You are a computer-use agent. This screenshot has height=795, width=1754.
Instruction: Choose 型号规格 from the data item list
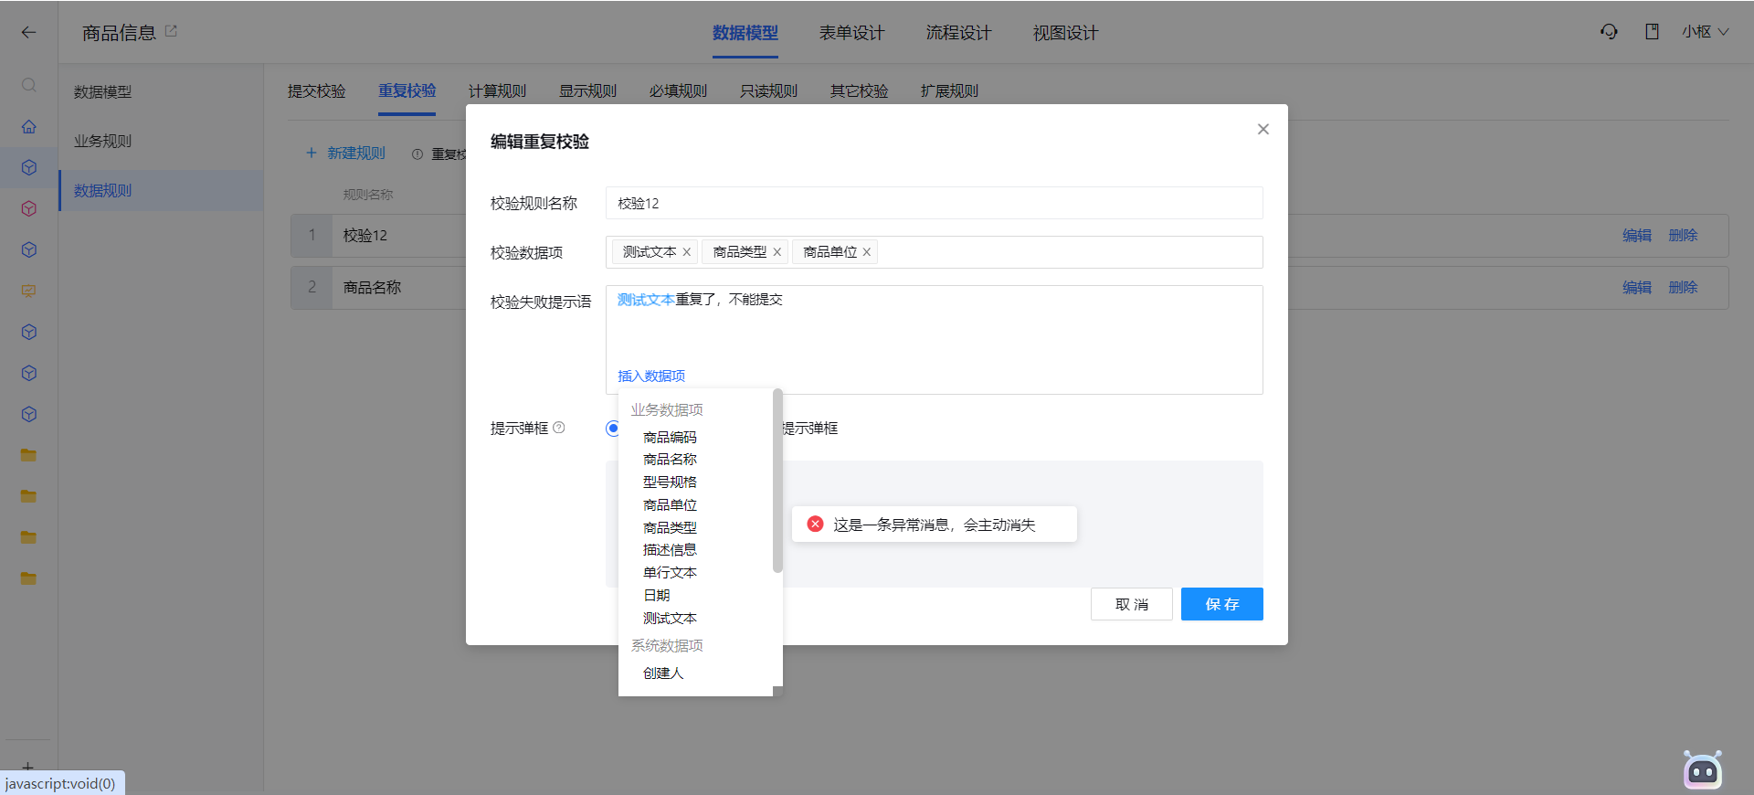(670, 482)
